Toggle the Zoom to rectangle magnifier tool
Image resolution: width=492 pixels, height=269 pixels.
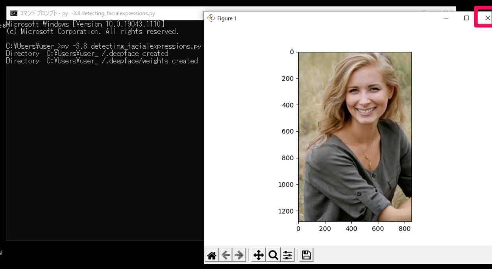273,255
